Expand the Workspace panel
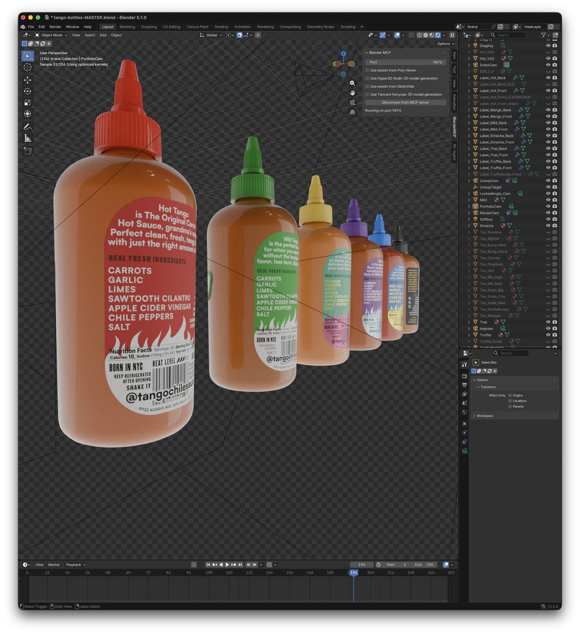580x634 pixels. point(474,416)
